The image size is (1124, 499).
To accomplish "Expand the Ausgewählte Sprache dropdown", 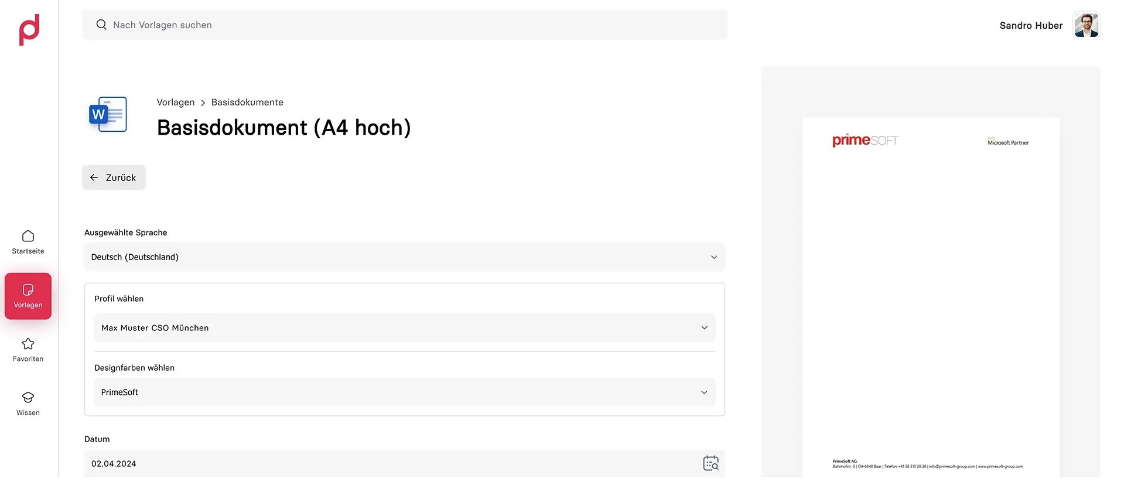I will (x=405, y=257).
